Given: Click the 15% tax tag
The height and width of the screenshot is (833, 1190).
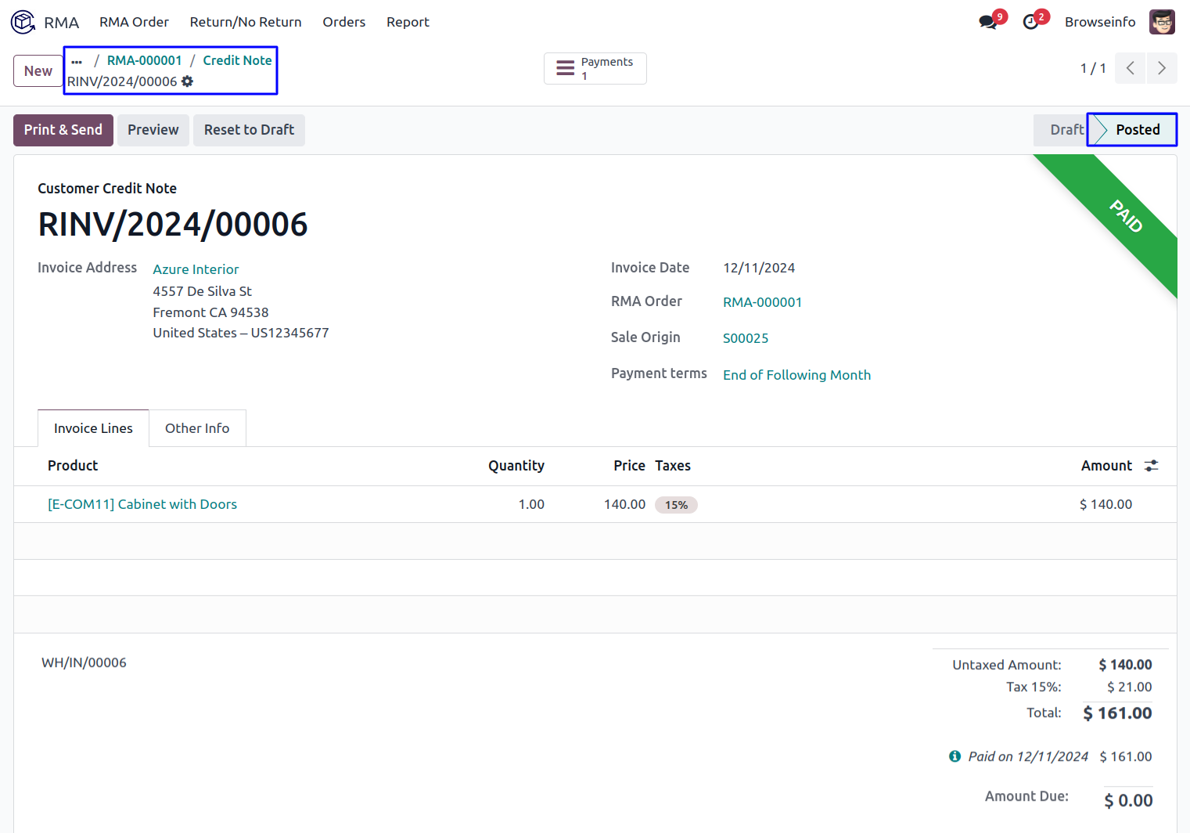Looking at the screenshot, I should [676, 505].
